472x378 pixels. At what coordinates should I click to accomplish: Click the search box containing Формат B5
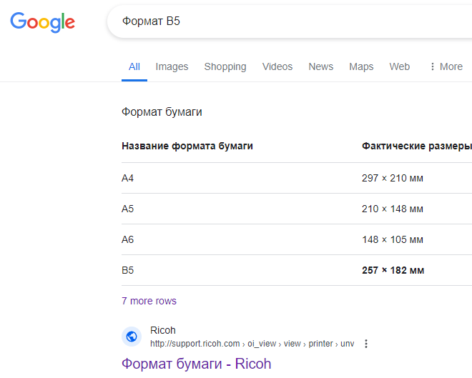click(x=290, y=21)
